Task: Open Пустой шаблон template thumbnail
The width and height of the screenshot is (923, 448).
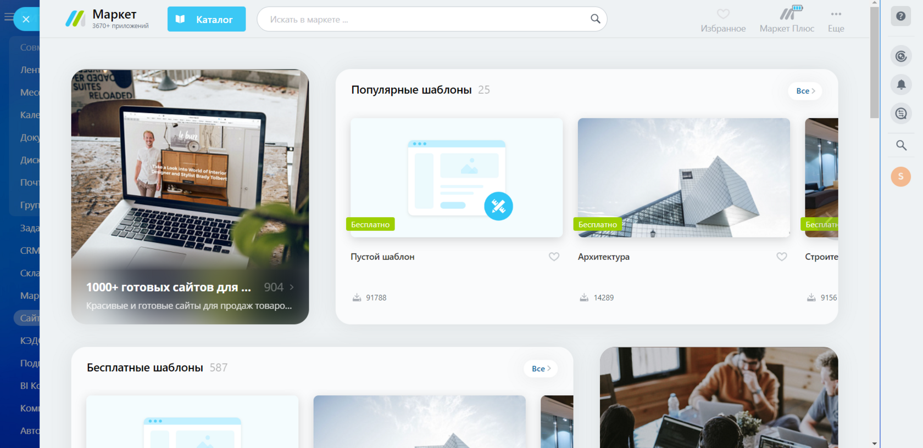Action: point(457,178)
